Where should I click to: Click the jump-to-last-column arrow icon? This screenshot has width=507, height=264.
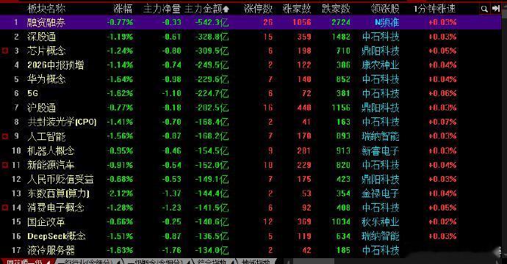[x=496, y=9]
